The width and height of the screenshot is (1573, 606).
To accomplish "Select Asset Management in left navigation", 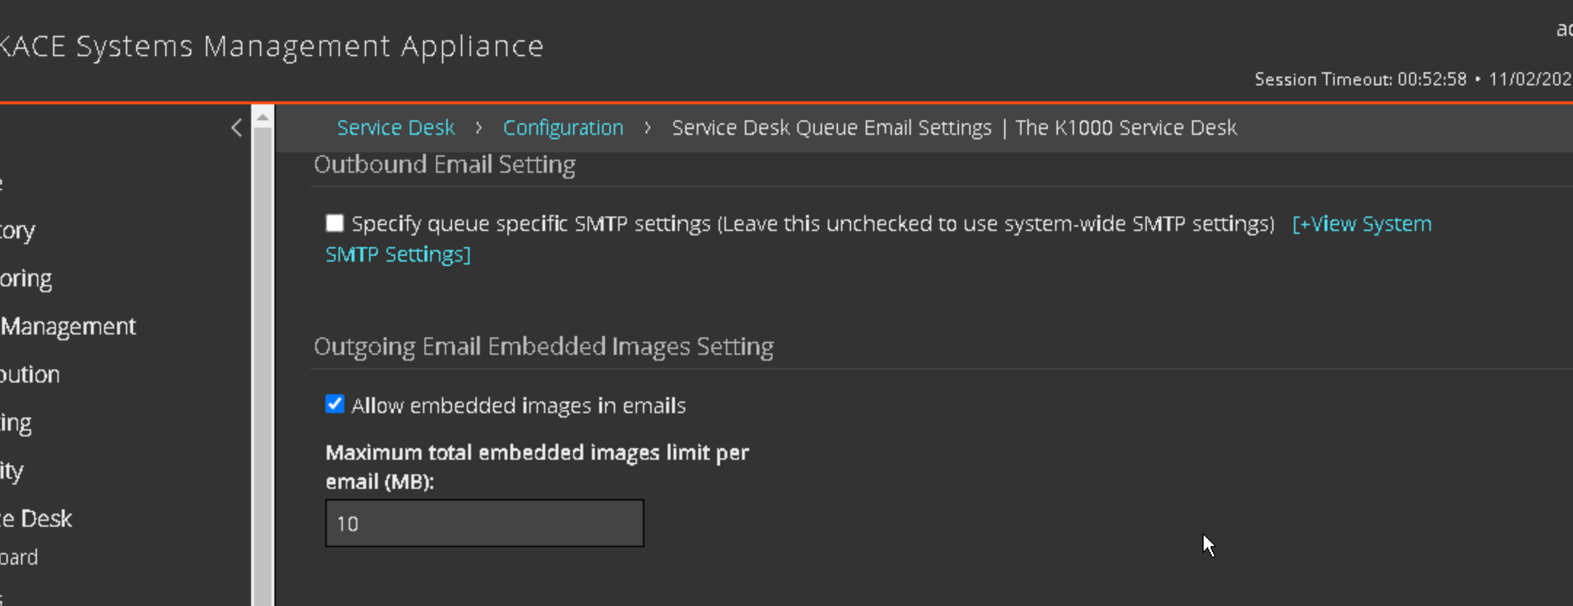I will point(67,326).
